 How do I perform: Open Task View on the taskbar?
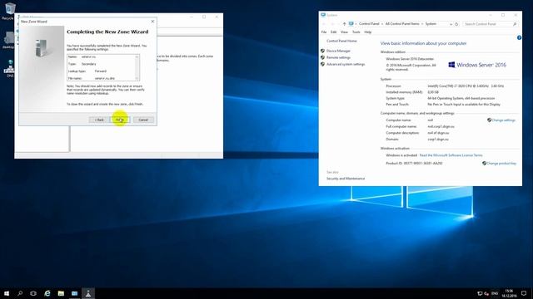click(x=33, y=293)
